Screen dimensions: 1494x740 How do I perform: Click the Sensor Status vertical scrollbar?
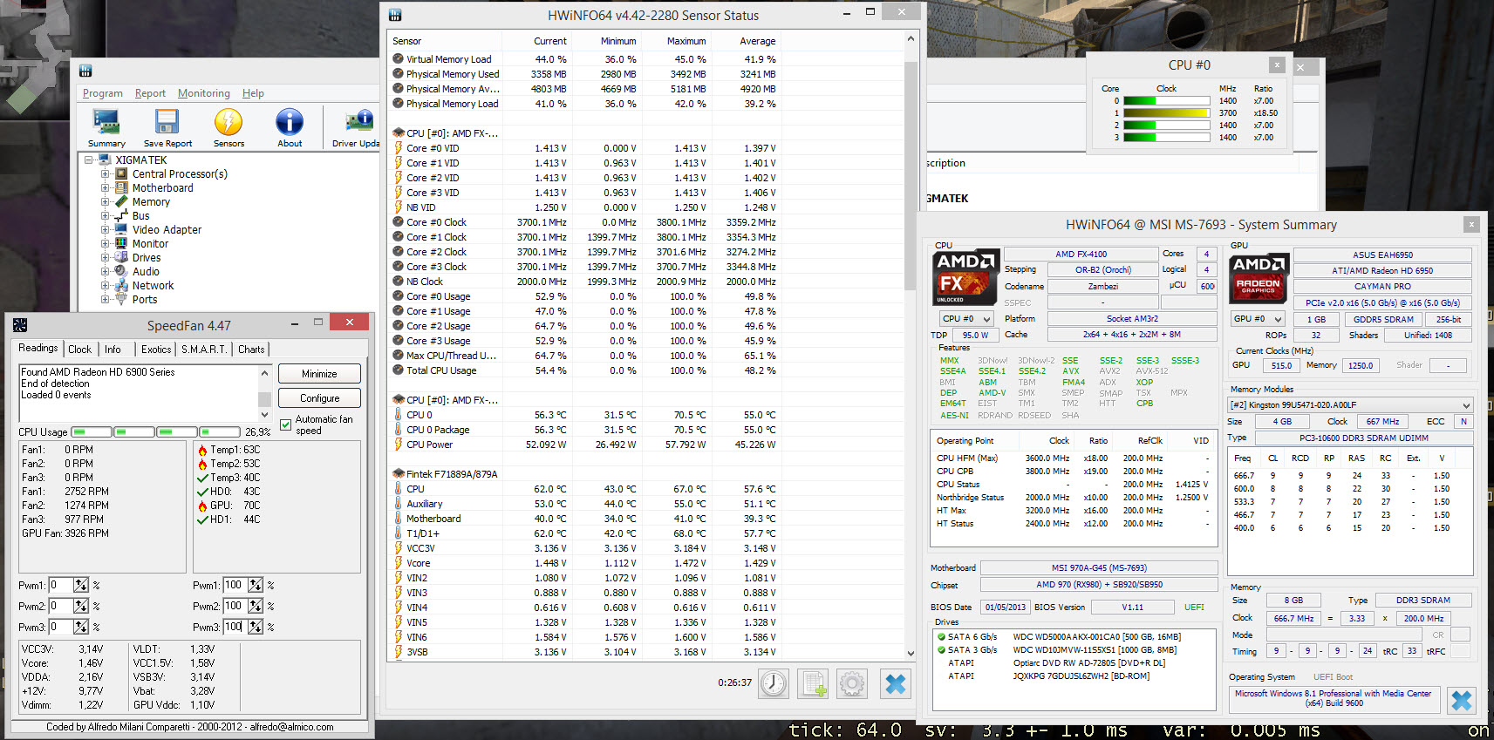tap(911, 346)
